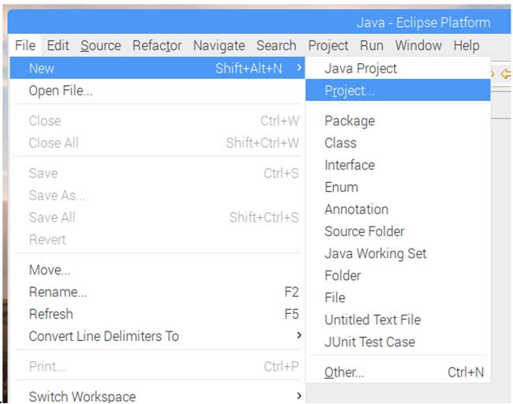Click Open File... in File menu
The image size is (513, 404).
(x=61, y=91)
